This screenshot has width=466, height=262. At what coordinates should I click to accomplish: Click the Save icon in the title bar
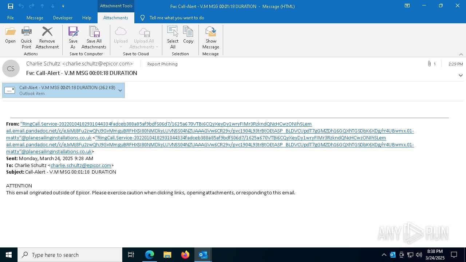tap(11, 6)
